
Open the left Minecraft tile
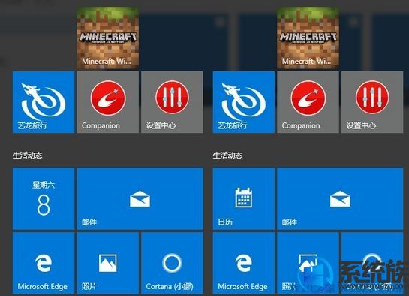pyautogui.click(x=108, y=38)
